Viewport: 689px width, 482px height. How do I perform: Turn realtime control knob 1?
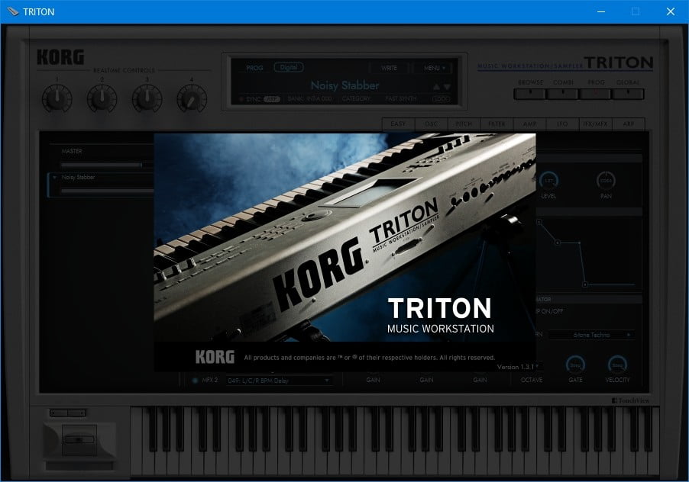(x=57, y=98)
